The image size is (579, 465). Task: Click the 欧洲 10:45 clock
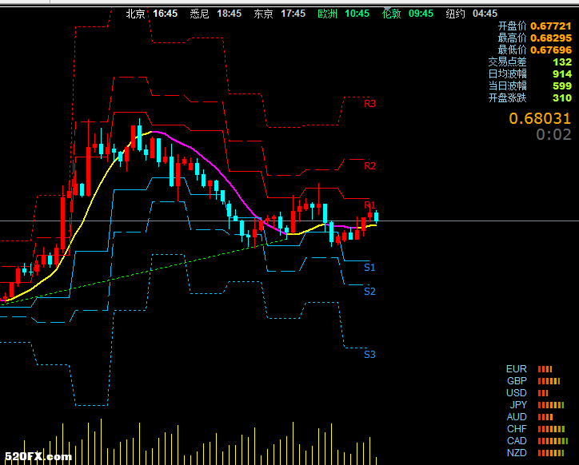coord(343,14)
